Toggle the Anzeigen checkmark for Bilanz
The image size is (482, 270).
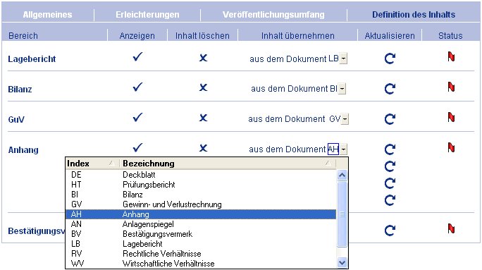pos(137,87)
